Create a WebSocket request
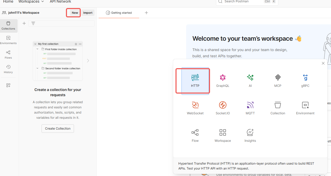The height and width of the screenshot is (176, 331). coord(195,108)
